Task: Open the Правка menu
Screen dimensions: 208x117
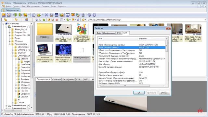Action: click(x=16, y=6)
